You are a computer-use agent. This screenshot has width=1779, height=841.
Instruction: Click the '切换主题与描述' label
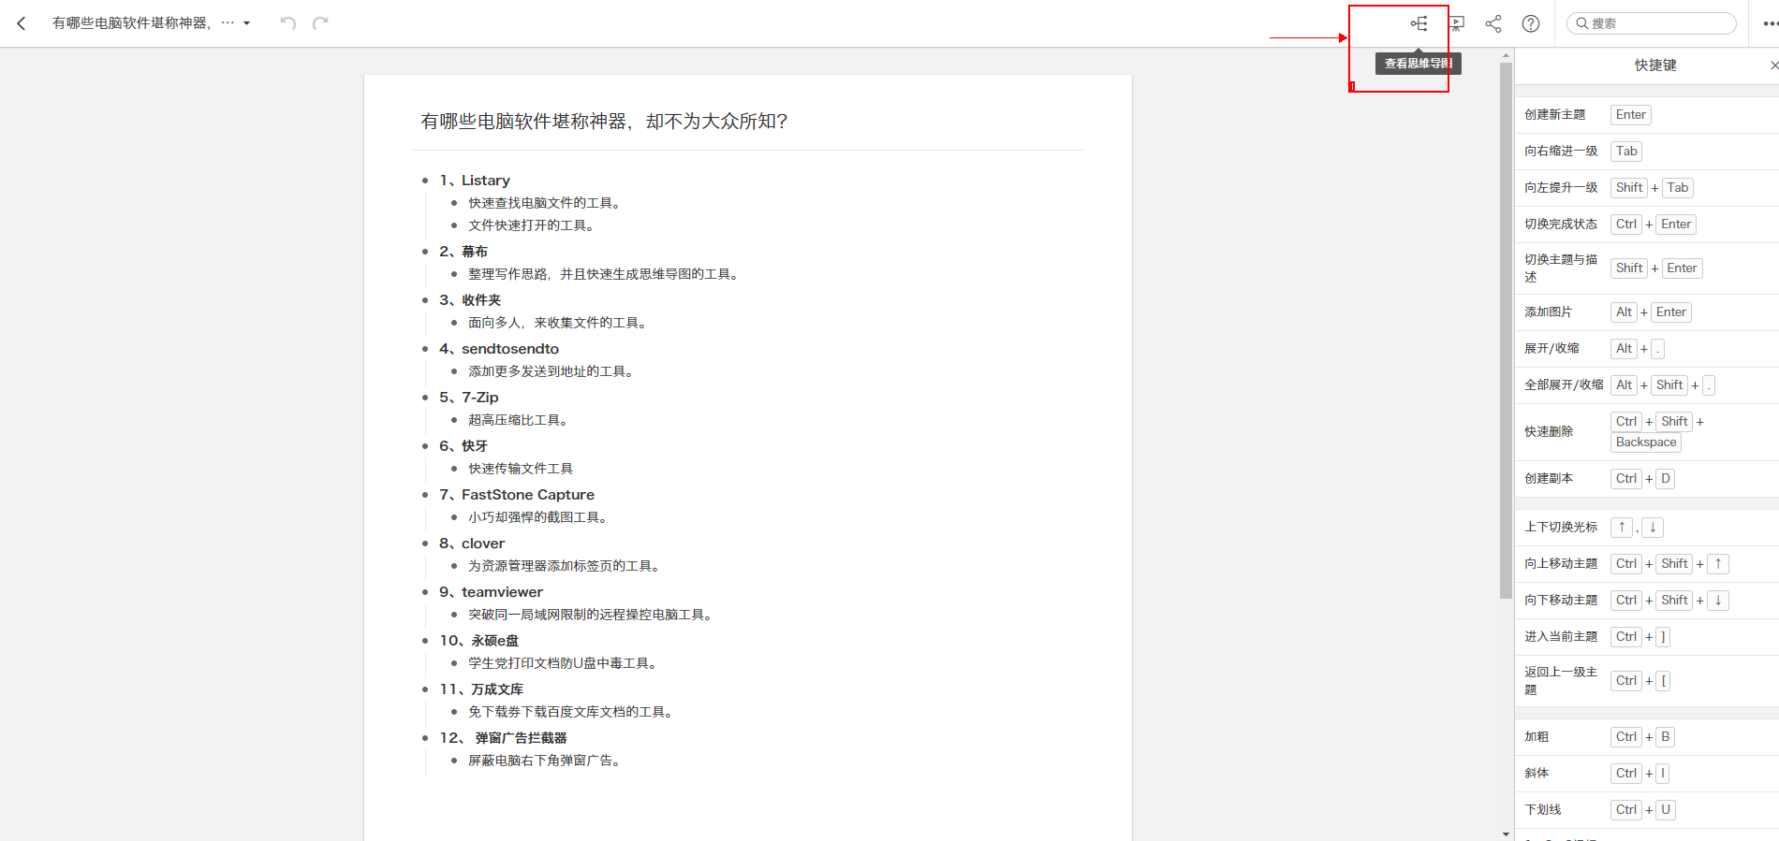(x=1561, y=268)
